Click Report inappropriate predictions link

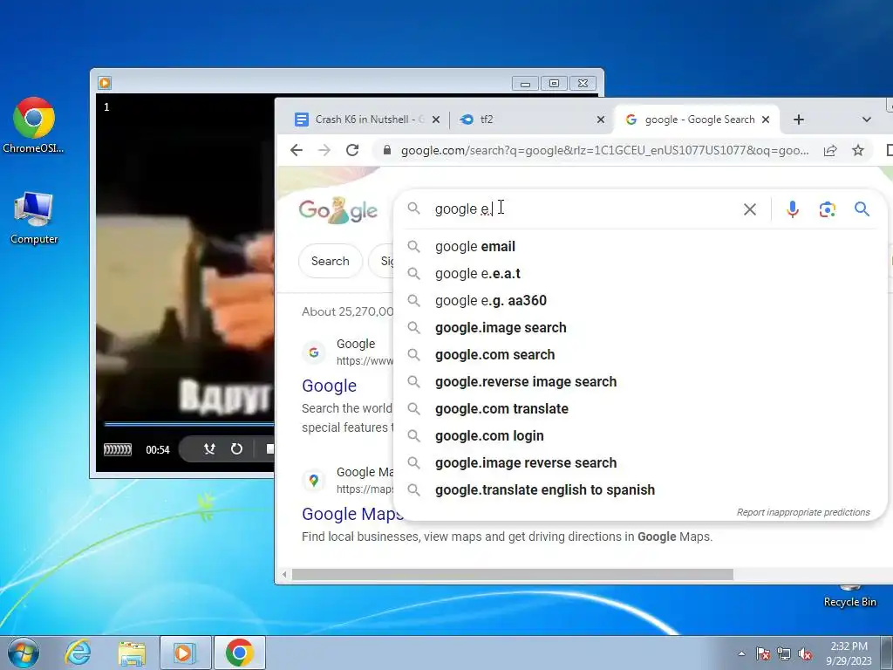pyautogui.click(x=803, y=512)
